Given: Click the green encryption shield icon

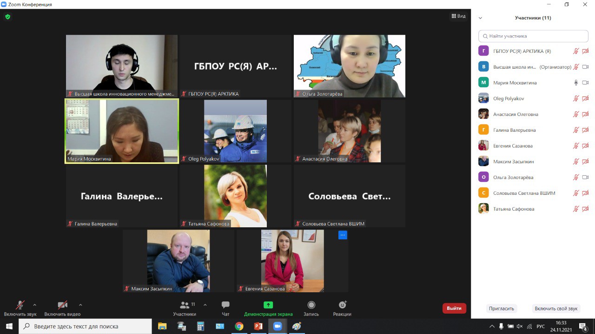Looking at the screenshot, I should click(x=7, y=17).
